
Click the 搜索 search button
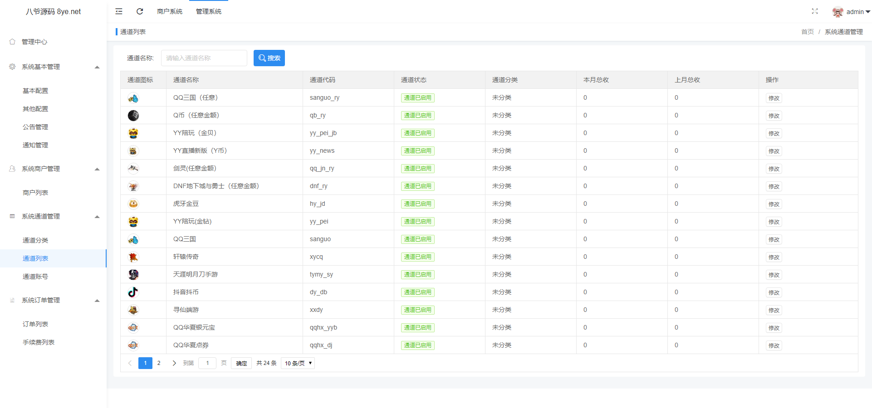pos(269,58)
